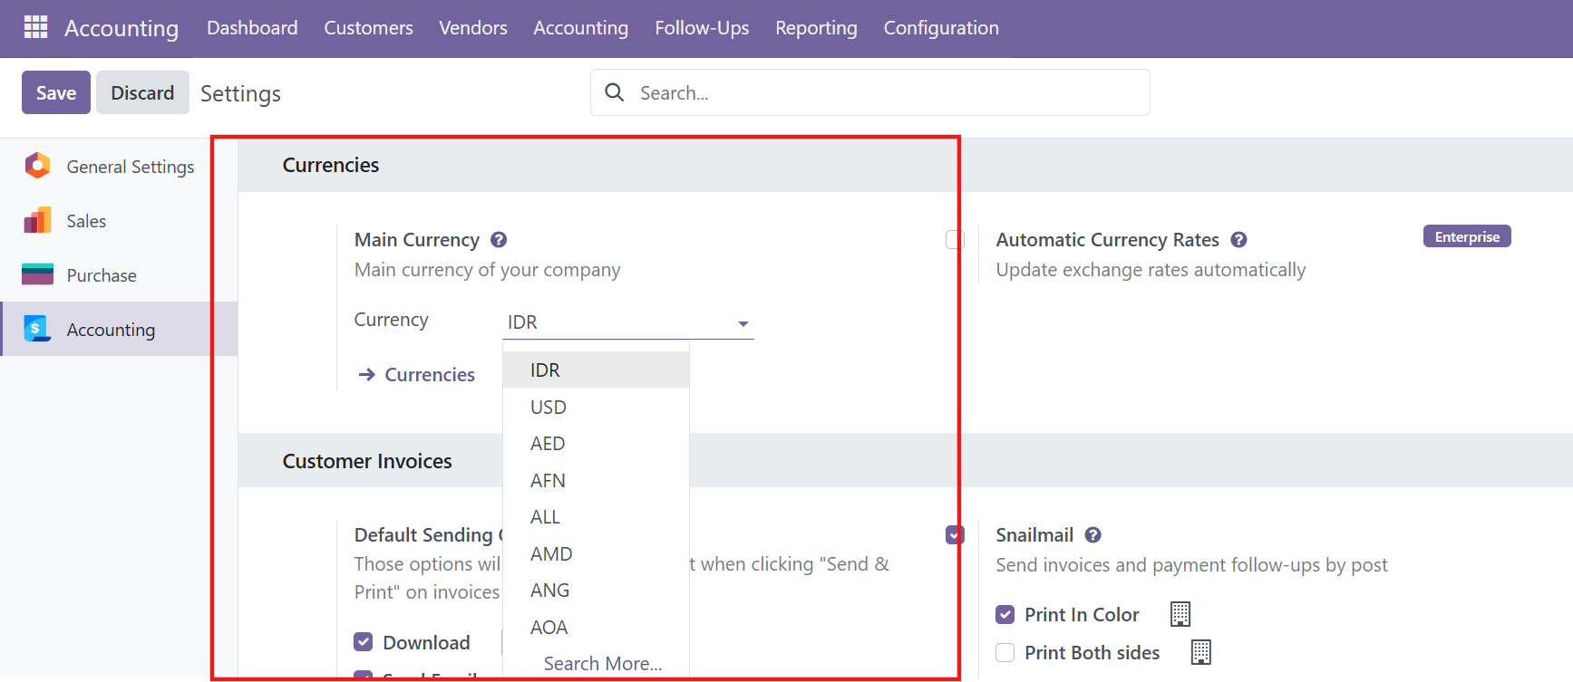Click the General Settings sidebar icon
The image size is (1573, 682).
(x=37, y=166)
